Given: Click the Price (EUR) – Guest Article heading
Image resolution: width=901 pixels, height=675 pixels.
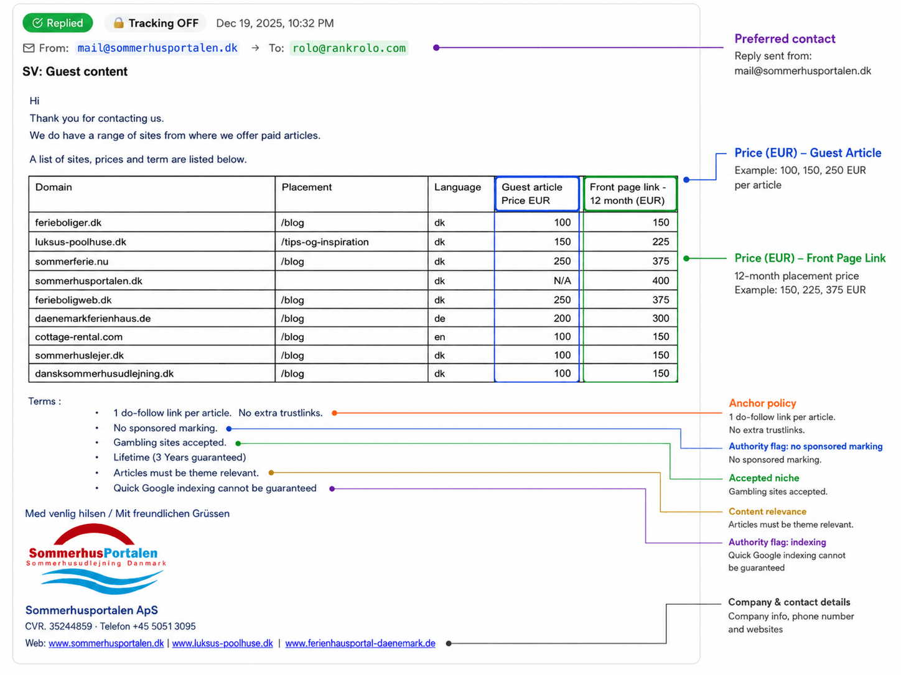Looking at the screenshot, I should (808, 153).
